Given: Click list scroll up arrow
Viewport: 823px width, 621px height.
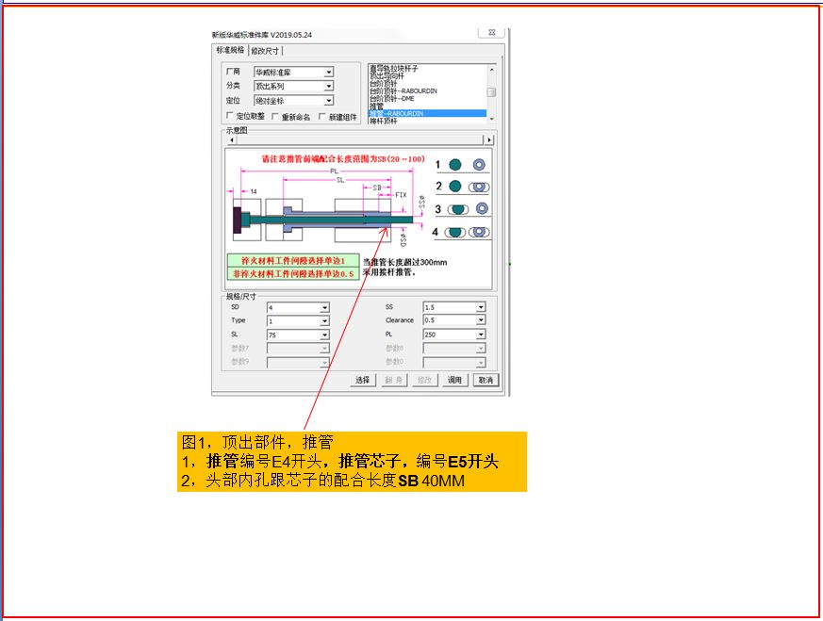Looking at the screenshot, I should 492,69.
